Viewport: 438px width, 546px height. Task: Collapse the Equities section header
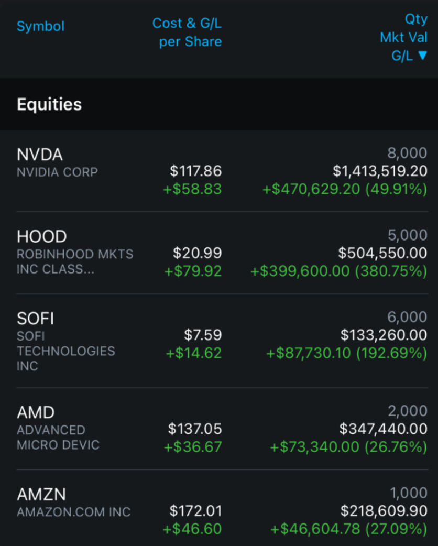(49, 104)
